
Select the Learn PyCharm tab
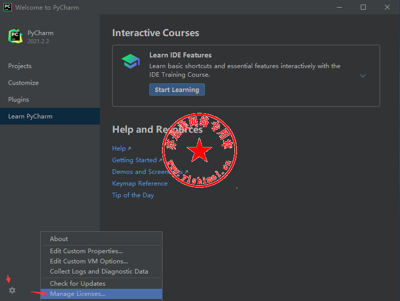pos(31,116)
